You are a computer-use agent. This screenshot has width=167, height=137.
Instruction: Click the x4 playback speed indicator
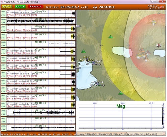click(x=84, y=7)
